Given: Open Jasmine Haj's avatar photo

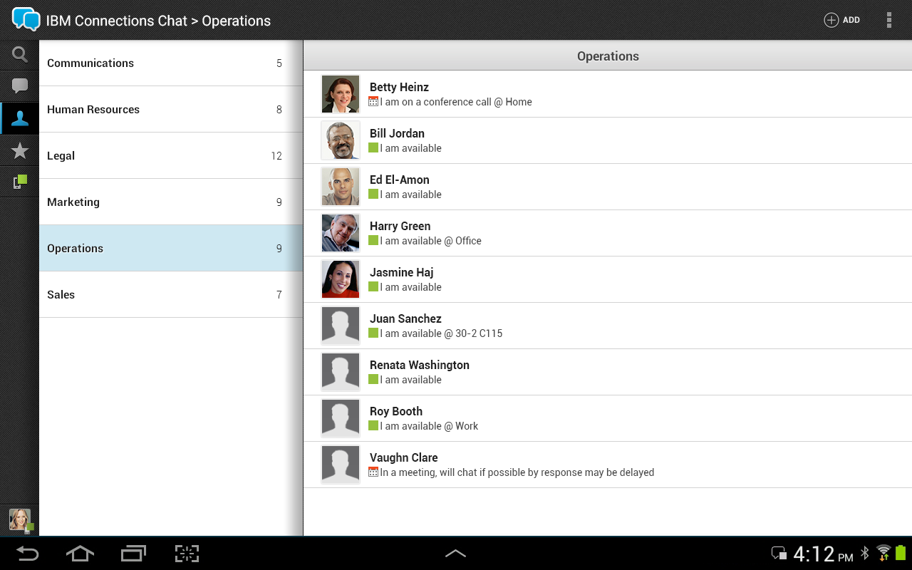Looking at the screenshot, I should point(341,279).
